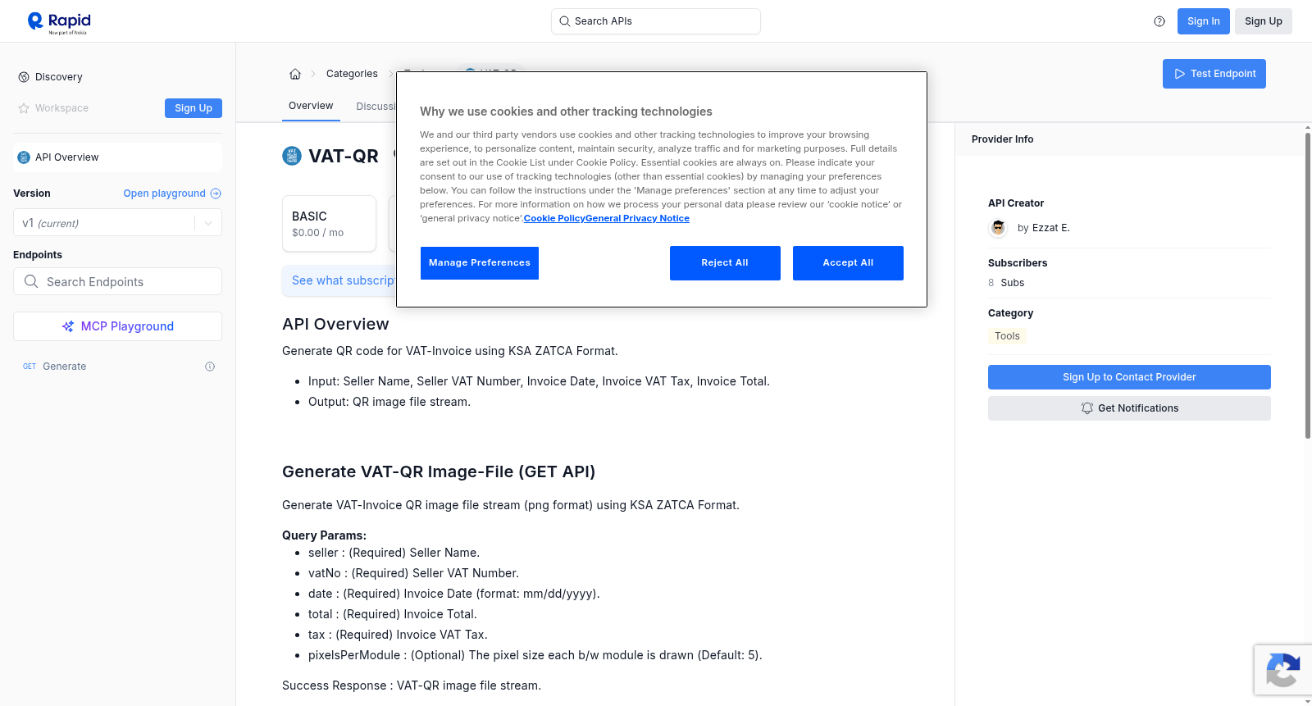1312x706 pixels.
Task: Open Categories in the breadcrumb
Action: coord(352,74)
